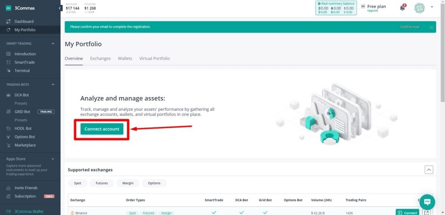Open the account dropdown arrow
Screen dimensions: 445x215
(x=432, y=7)
